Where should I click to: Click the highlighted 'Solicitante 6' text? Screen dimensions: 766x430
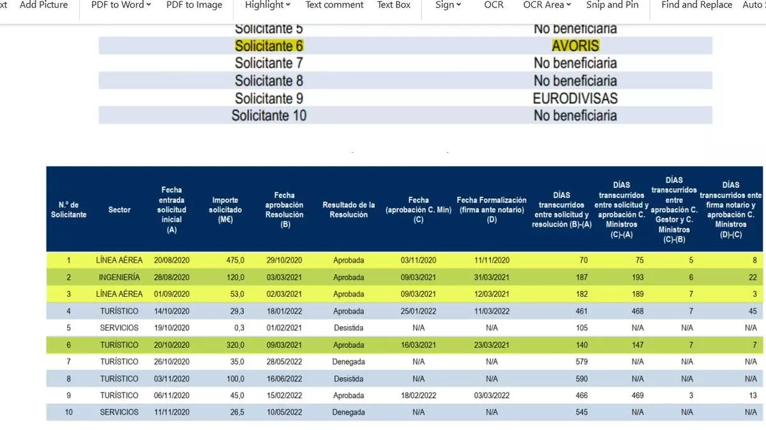(x=269, y=46)
